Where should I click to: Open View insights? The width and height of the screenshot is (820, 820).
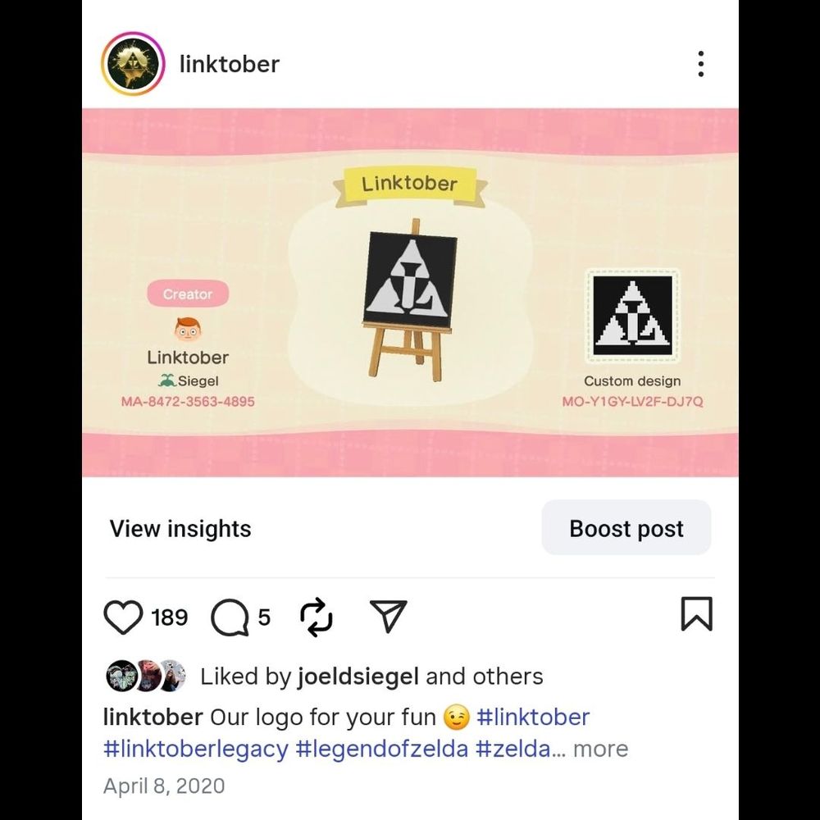point(180,528)
